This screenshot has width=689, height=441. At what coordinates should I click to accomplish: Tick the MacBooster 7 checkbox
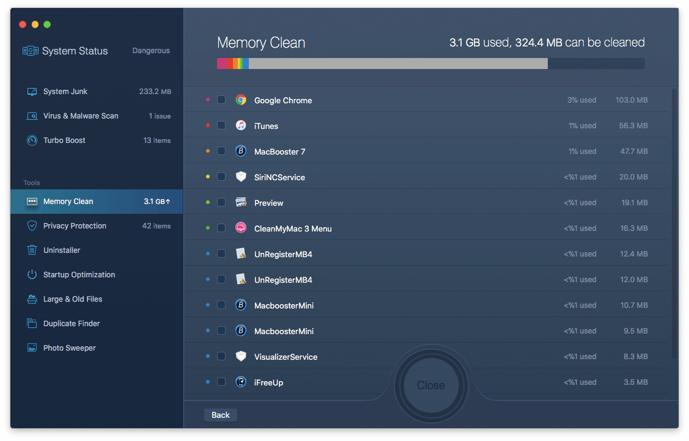[221, 151]
